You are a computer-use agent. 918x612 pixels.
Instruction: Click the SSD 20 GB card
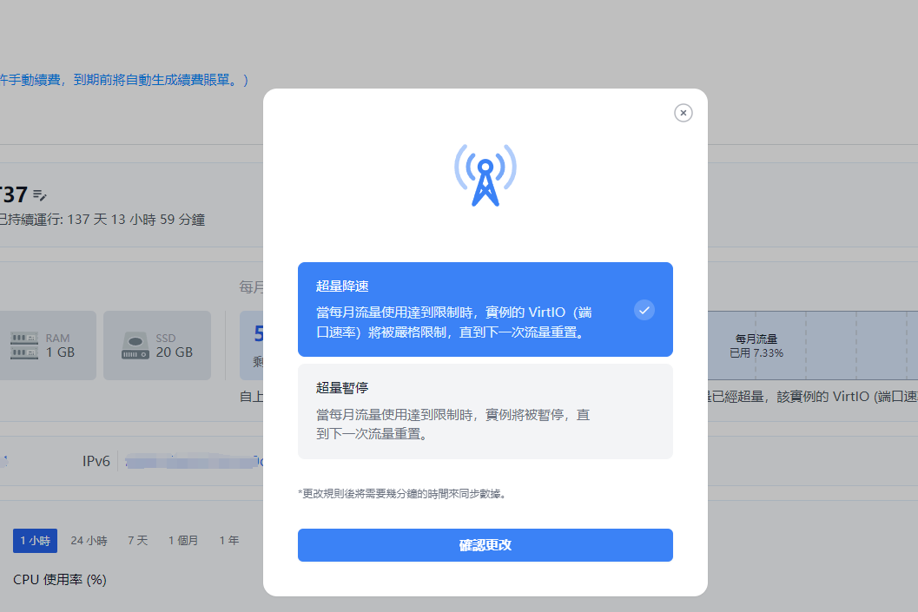(157, 345)
